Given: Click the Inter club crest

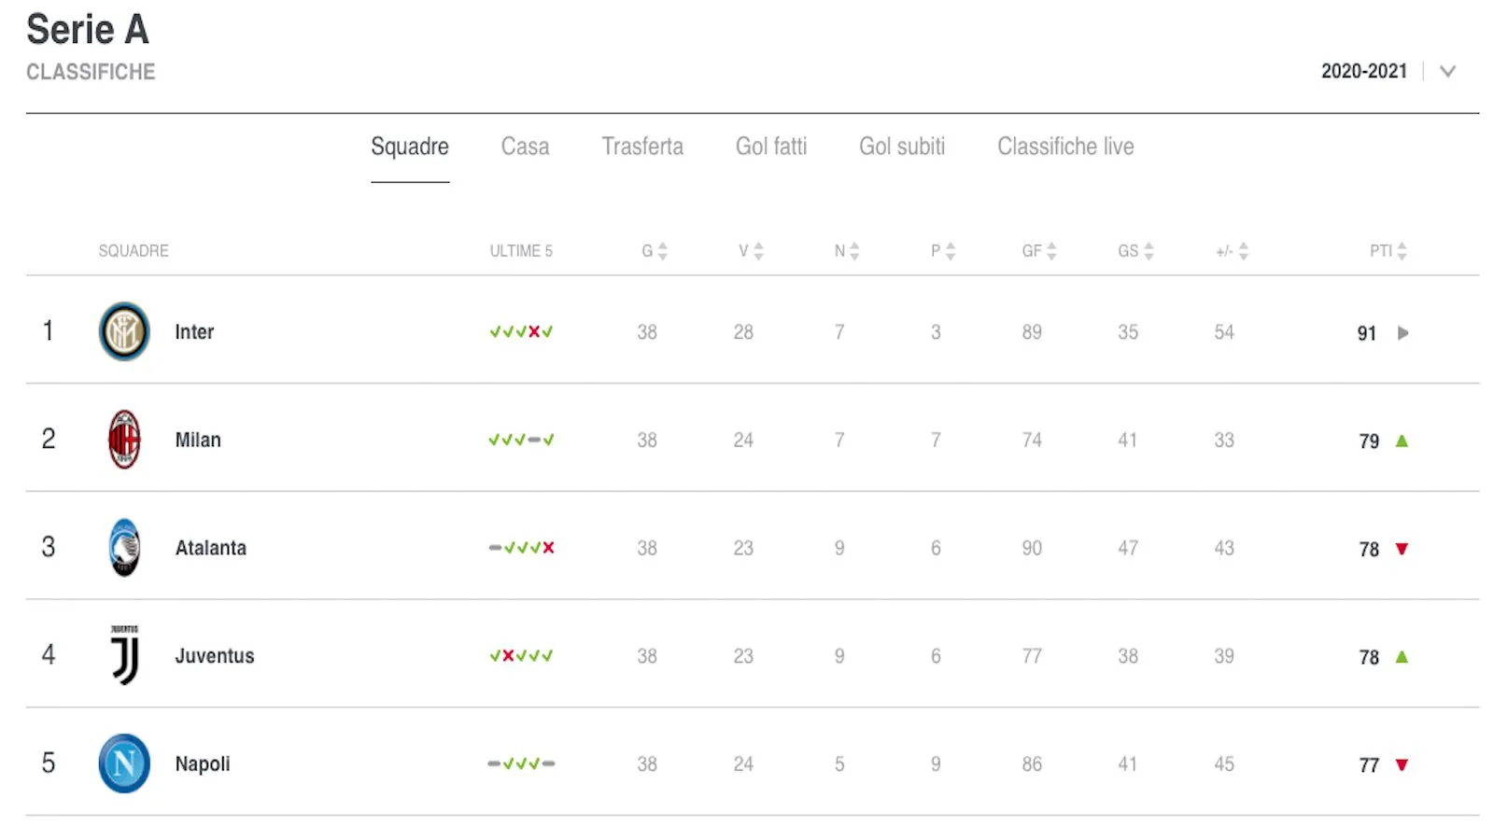Looking at the screenshot, I should point(124,331).
